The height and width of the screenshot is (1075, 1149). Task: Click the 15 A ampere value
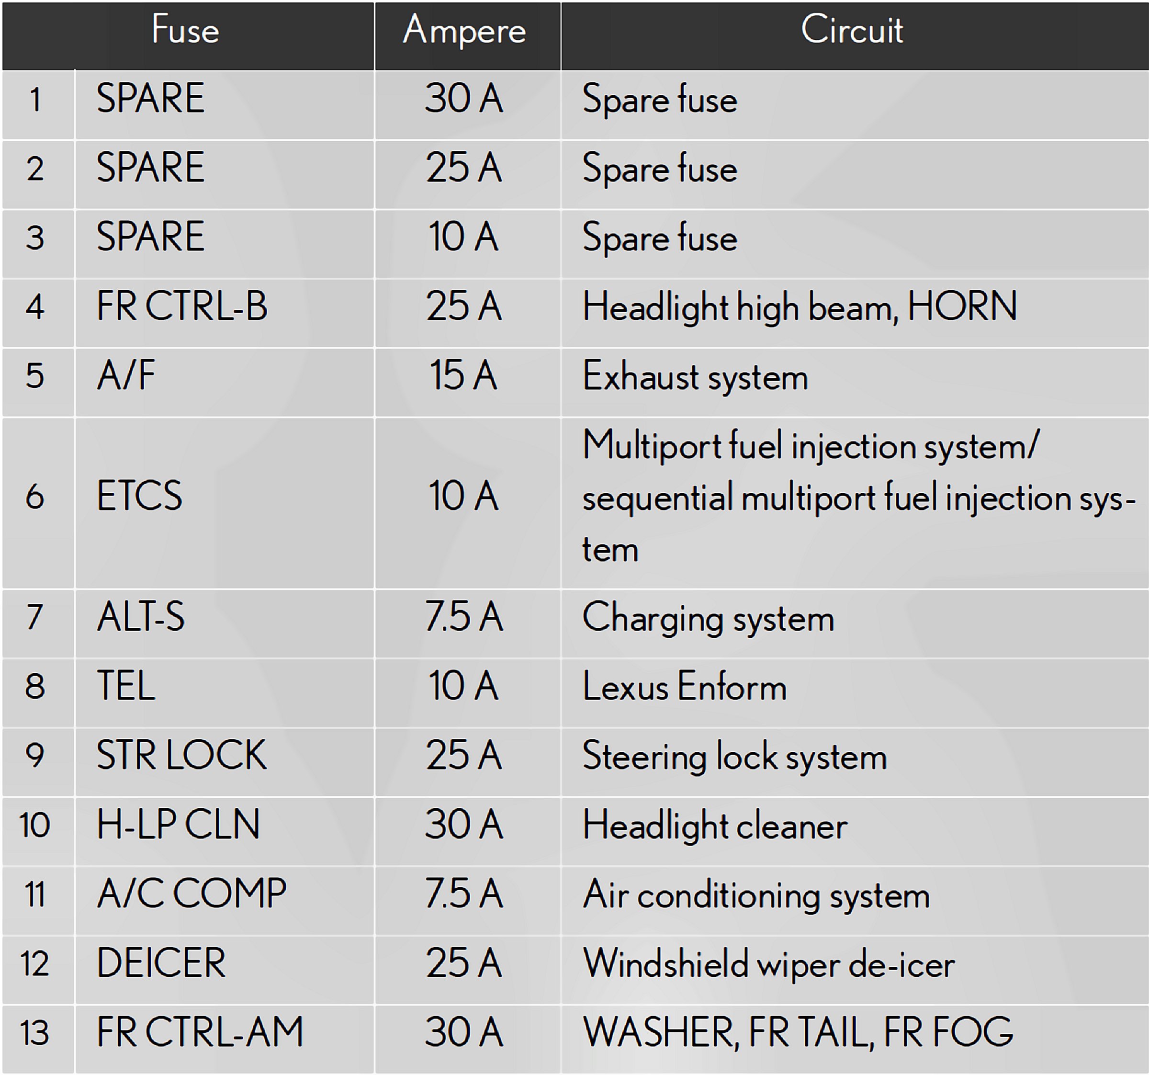coord(463,376)
